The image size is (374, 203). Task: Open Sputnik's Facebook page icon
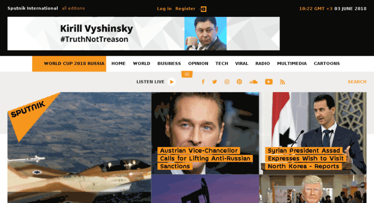203,82
